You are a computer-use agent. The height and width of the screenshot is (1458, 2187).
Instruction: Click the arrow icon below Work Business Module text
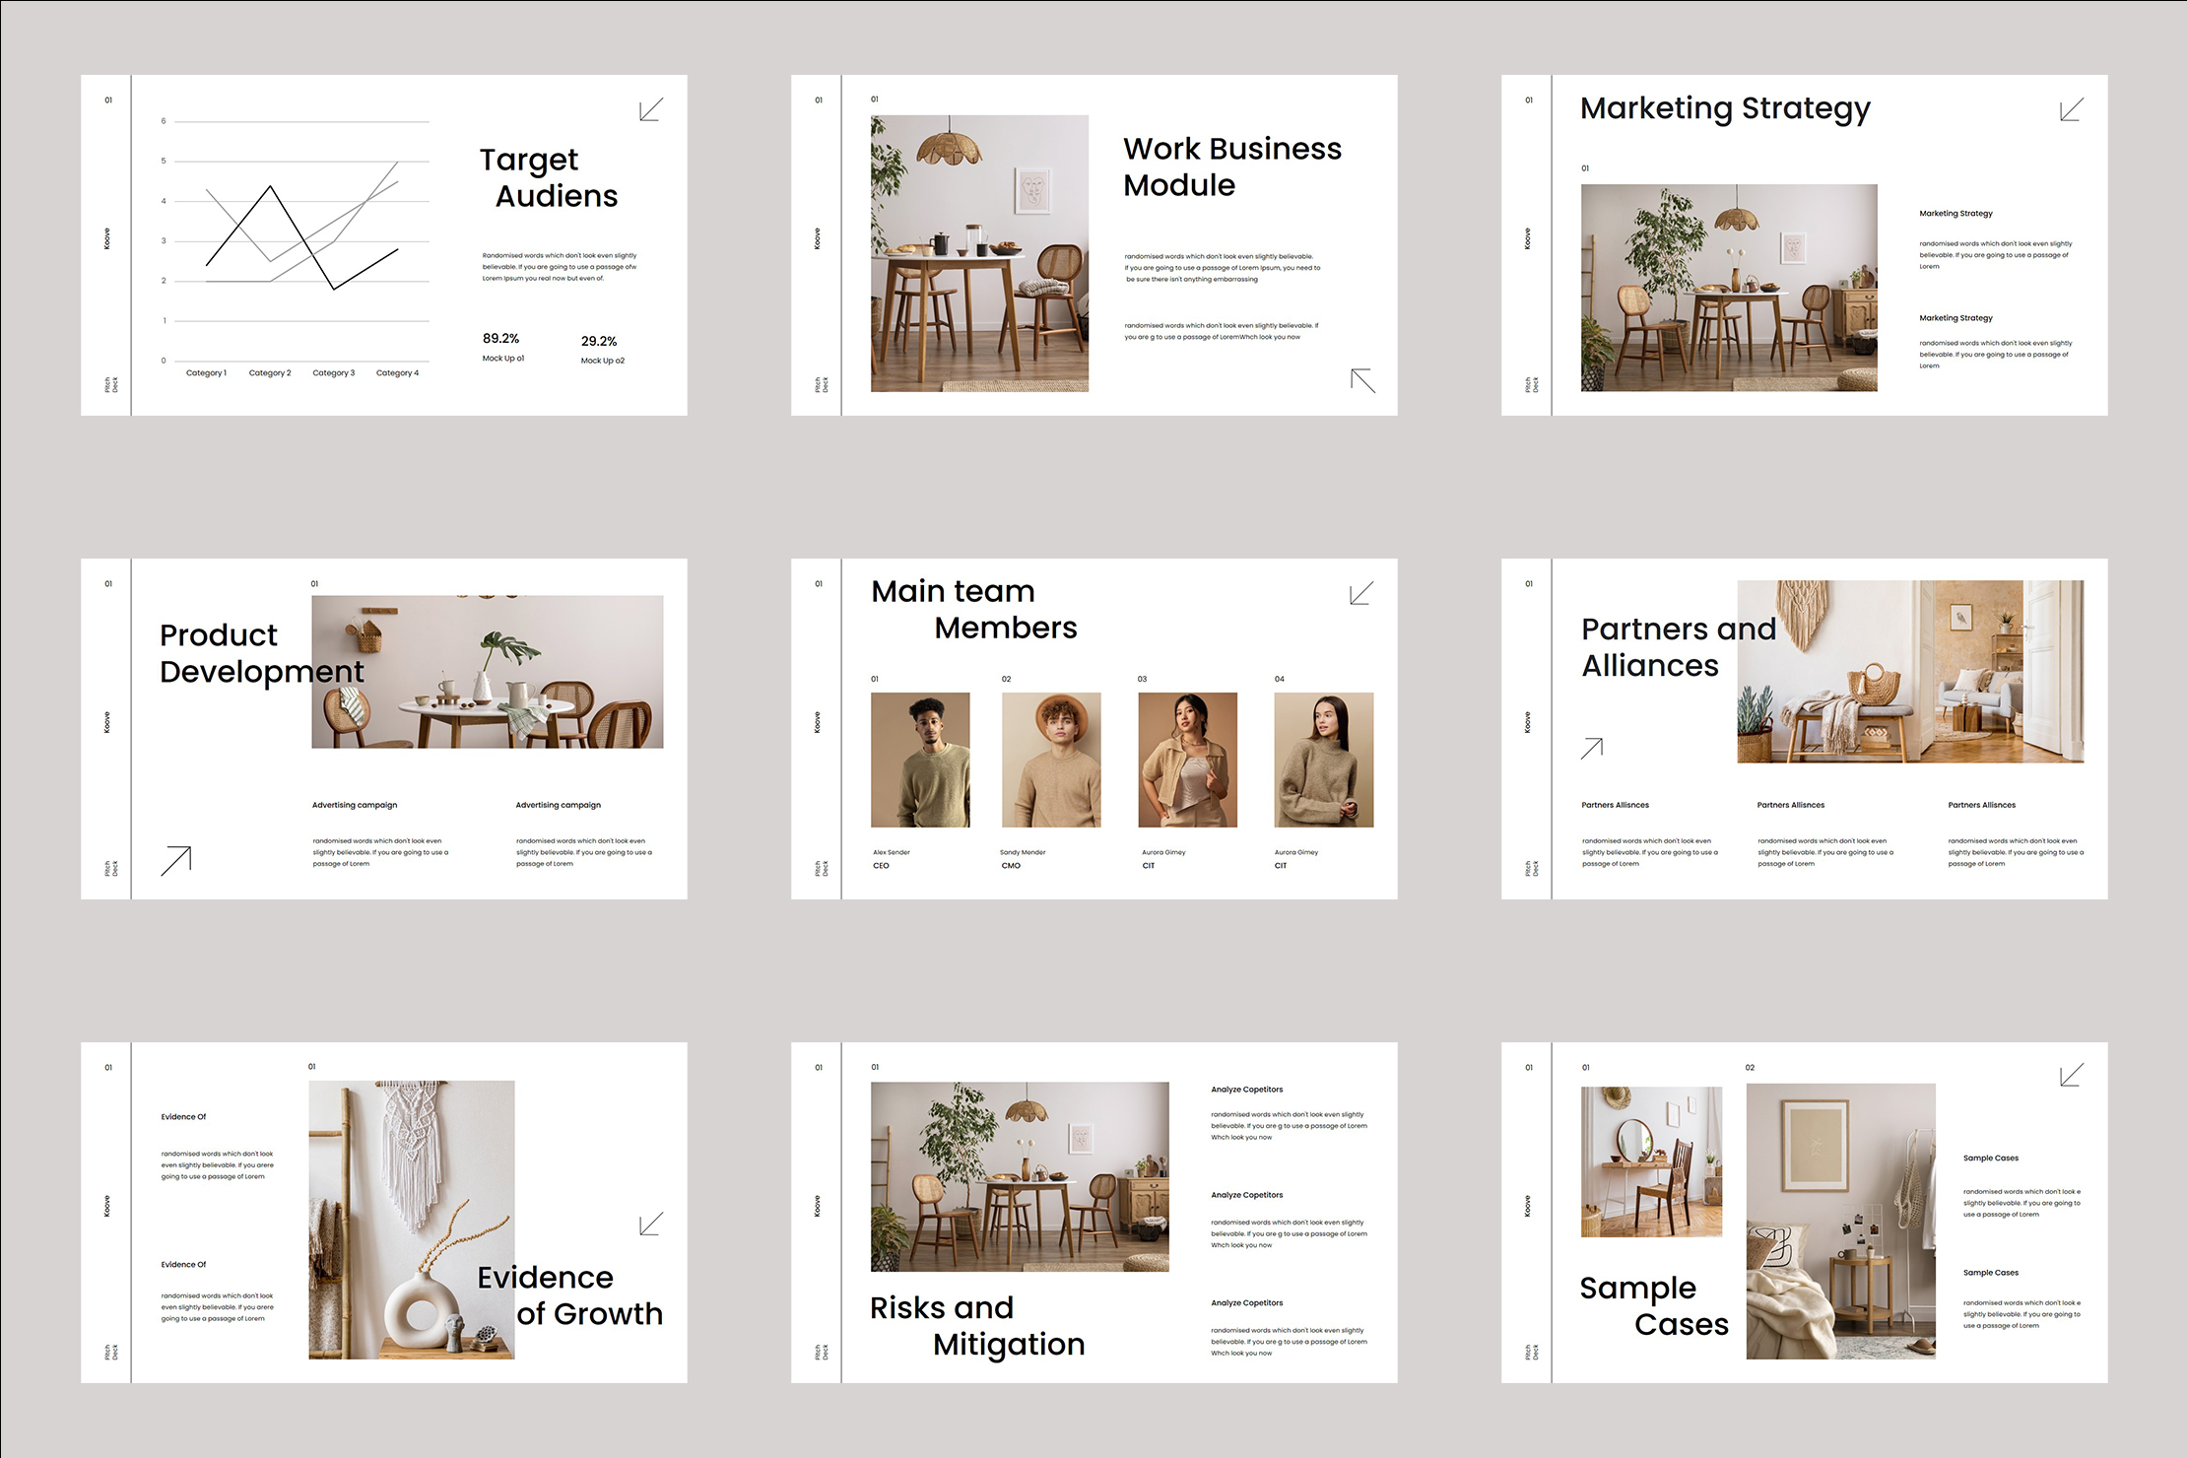[1362, 380]
